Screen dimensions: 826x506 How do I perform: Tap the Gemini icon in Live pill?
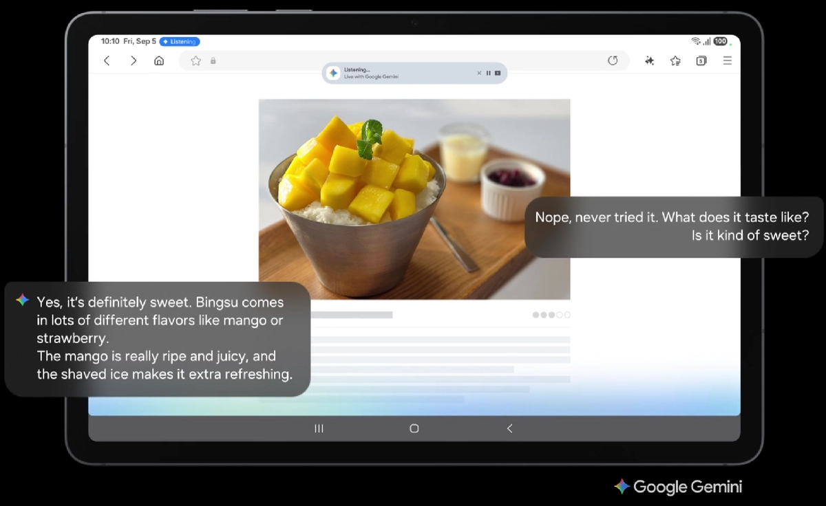coord(333,73)
